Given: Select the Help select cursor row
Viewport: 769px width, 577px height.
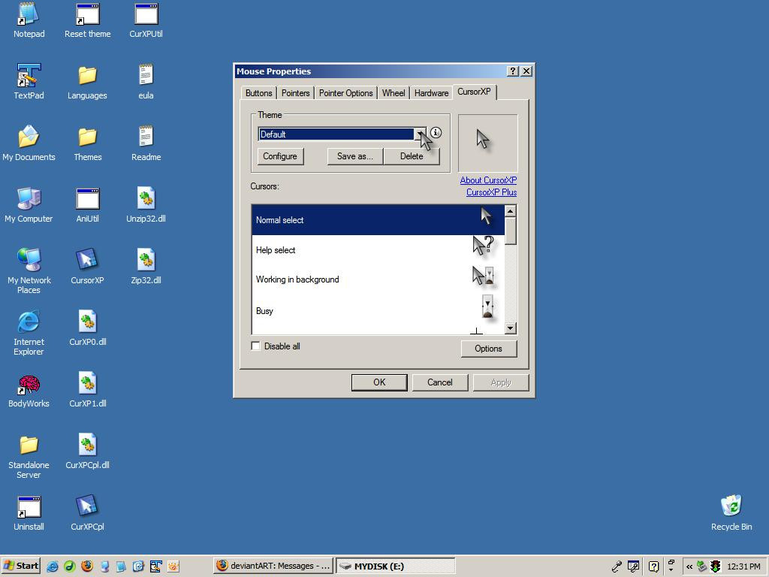Looking at the screenshot, I should click(378, 250).
